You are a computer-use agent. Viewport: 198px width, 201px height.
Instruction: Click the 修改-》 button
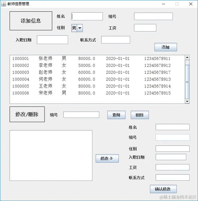(x=107, y=158)
